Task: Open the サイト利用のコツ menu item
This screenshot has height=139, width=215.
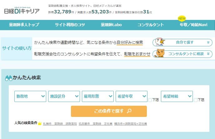Action: coord(70,25)
